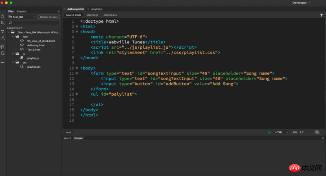Open the Files panel options menu icon

[x=59, y=11]
